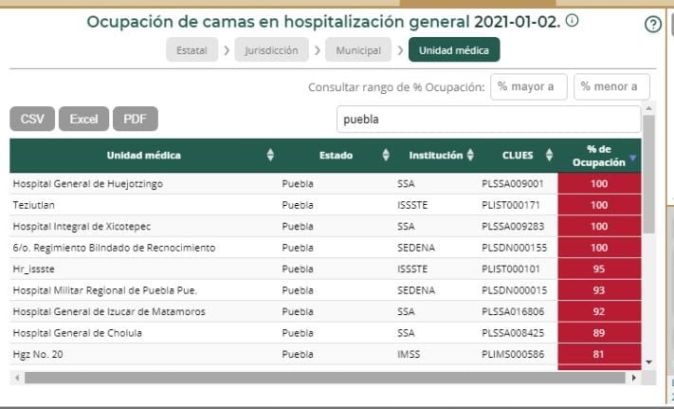The width and height of the screenshot is (674, 409).
Task: Select the Municipal tab
Action: click(358, 50)
